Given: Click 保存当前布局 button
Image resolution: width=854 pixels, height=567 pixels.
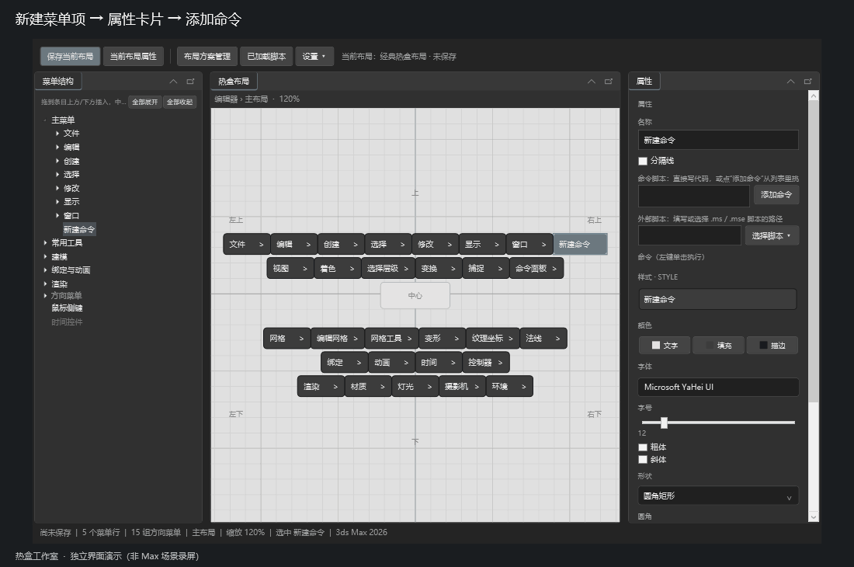Looking at the screenshot, I should tap(70, 56).
